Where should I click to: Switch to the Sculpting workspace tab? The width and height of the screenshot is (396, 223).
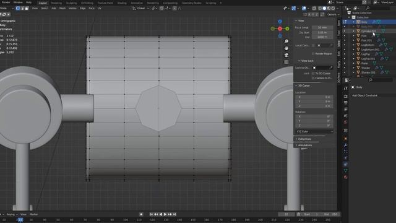coord(71,3)
